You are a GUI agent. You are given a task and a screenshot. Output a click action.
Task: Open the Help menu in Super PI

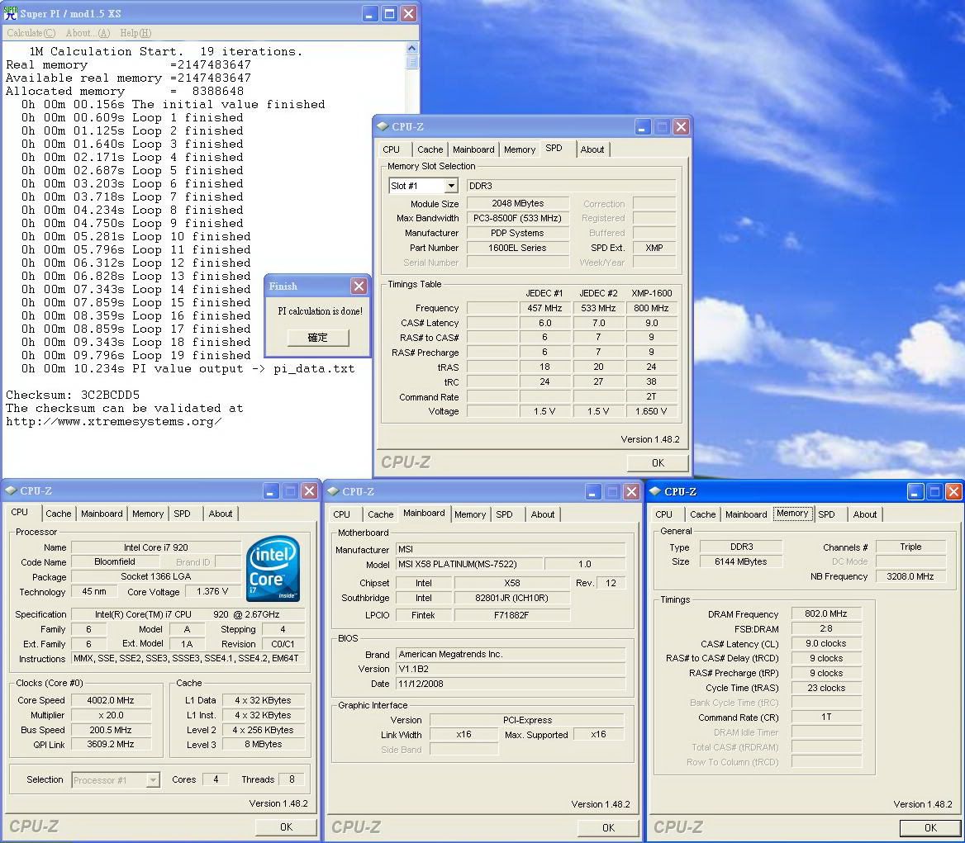click(135, 33)
